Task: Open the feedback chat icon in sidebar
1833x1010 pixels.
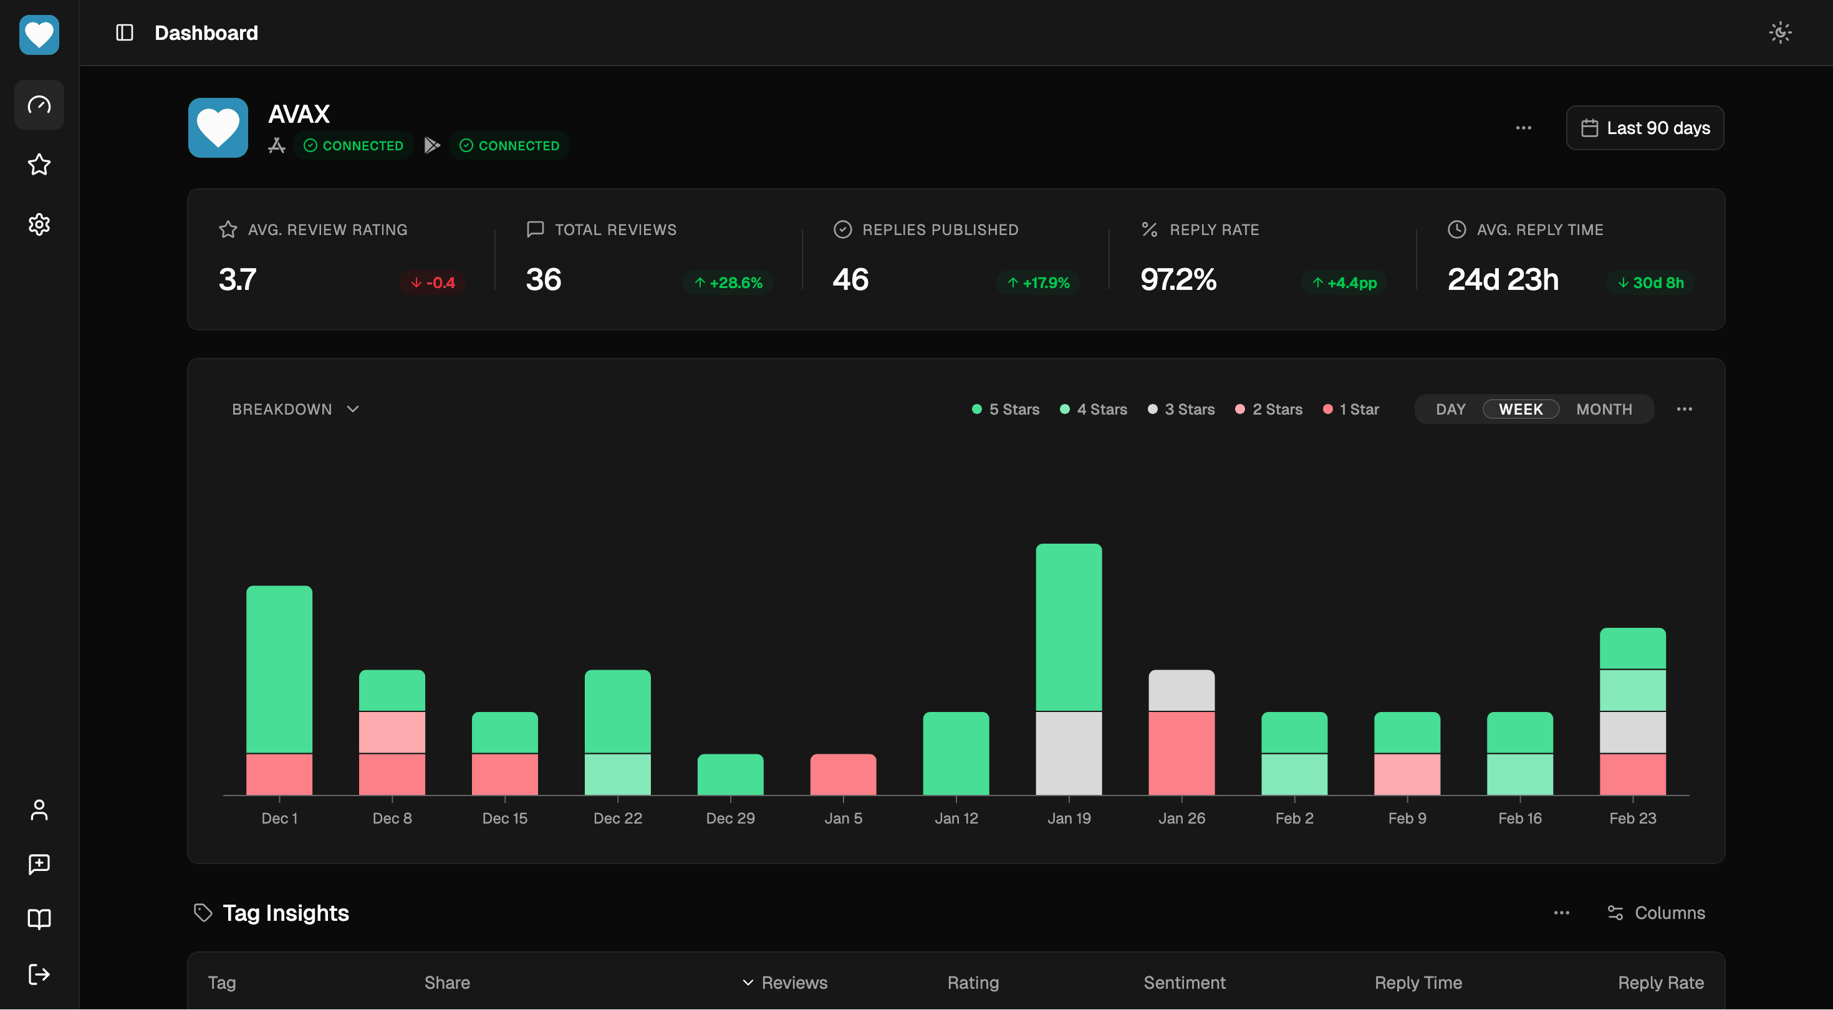Action: point(39,864)
